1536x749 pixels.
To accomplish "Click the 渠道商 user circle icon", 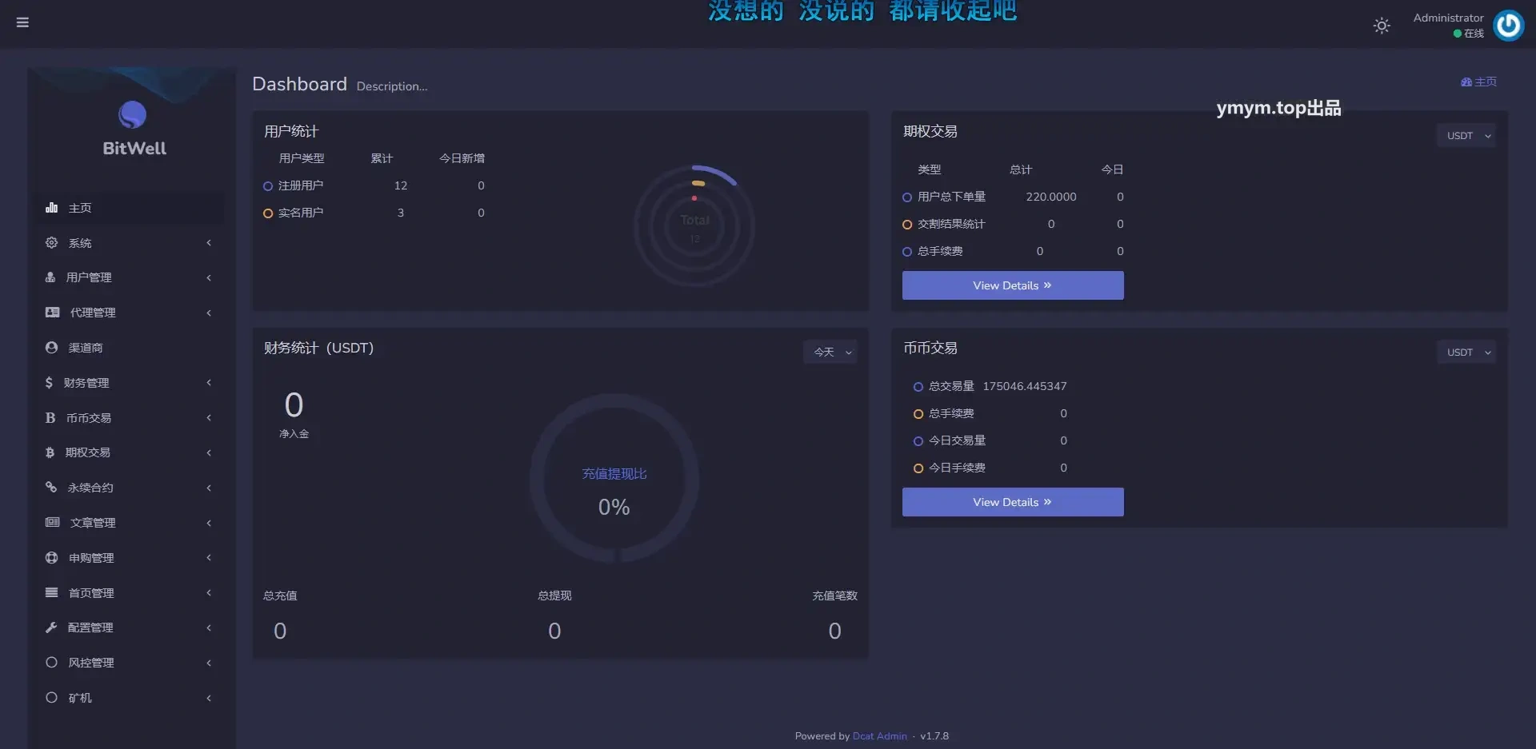I will (x=51, y=348).
